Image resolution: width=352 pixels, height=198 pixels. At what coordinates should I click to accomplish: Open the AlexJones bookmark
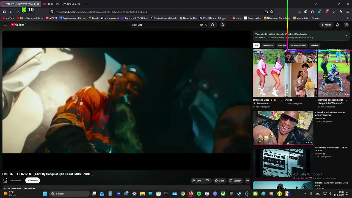(236, 18)
